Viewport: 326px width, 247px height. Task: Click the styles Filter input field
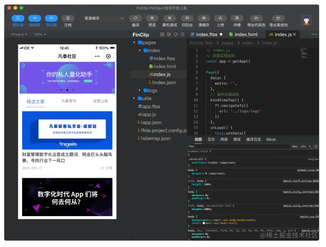tap(238, 147)
